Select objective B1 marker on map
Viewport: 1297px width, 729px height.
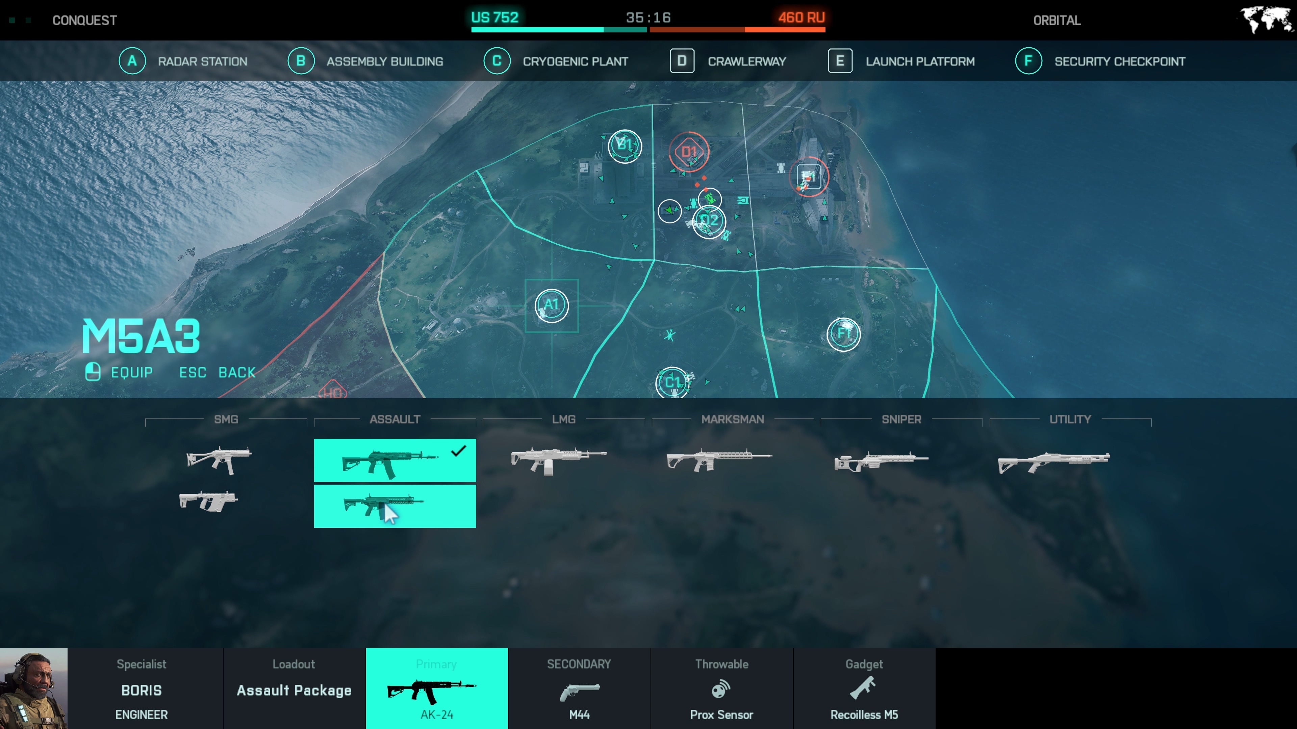tap(625, 146)
